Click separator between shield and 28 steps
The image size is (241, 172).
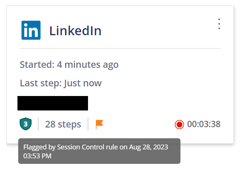pyautogui.click(x=38, y=124)
